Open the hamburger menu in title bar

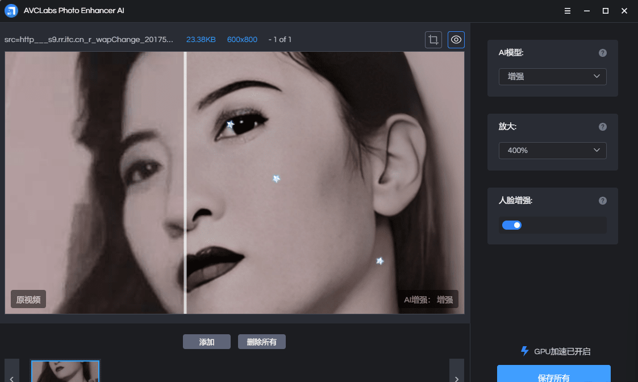pyautogui.click(x=567, y=11)
